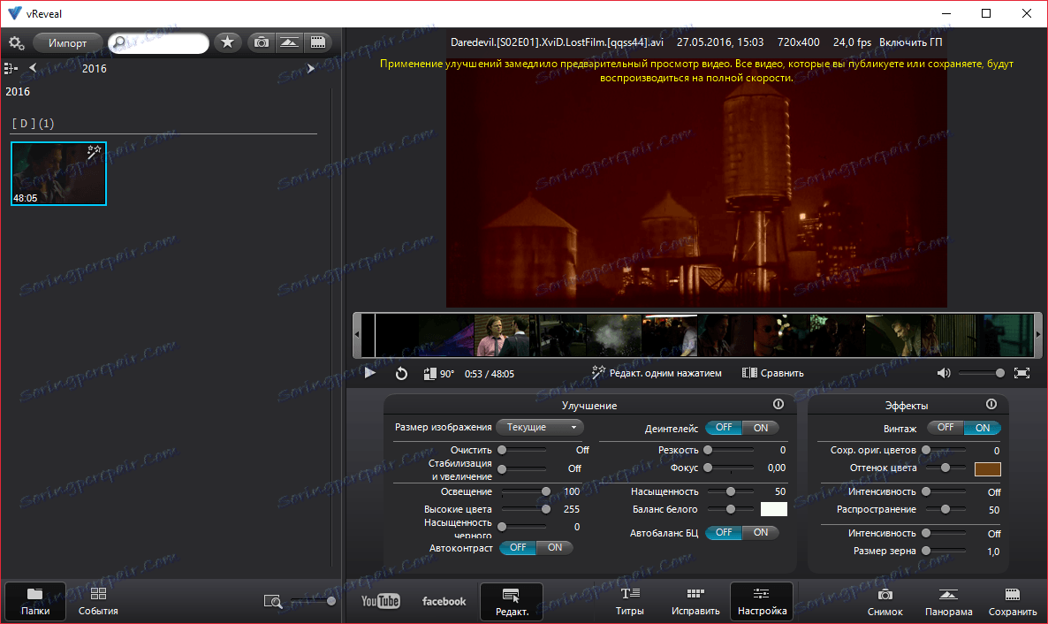Click the camera snapshot icon in top toolbar
Viewport: 1048px width, 624px height.
click(x=261, y=42)
